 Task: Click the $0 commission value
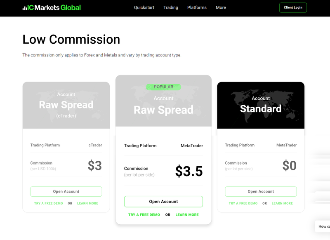tap(290, 165)
